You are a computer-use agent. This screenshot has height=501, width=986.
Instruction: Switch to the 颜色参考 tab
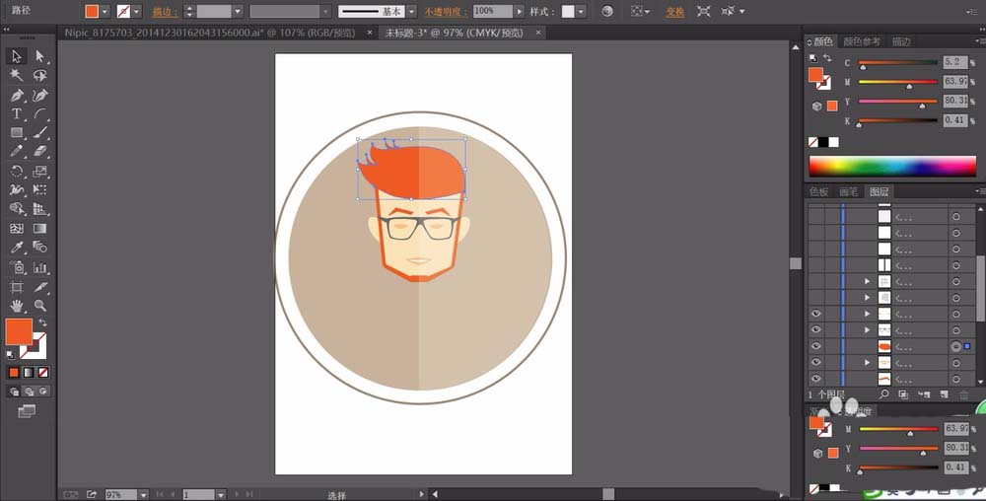coord(862,41)
